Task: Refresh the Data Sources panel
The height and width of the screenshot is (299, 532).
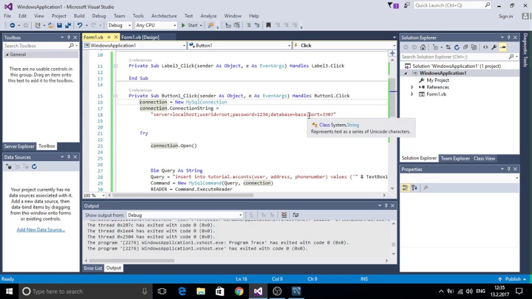Action: point(34,167)
